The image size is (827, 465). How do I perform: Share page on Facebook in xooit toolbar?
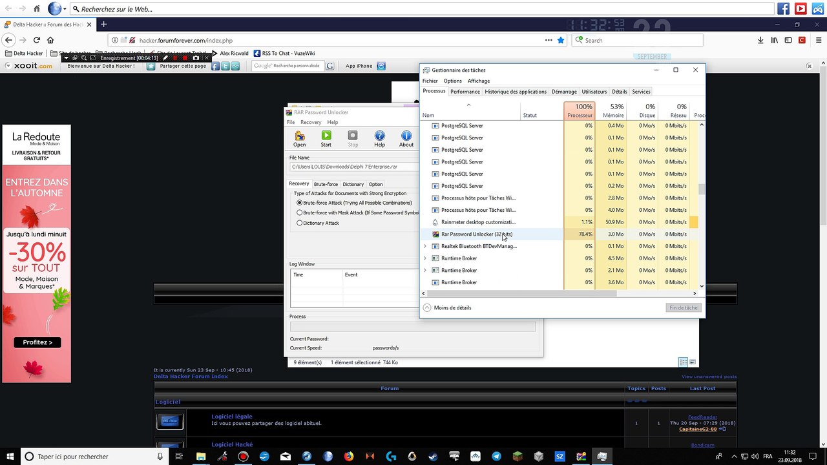click(216, 66)
